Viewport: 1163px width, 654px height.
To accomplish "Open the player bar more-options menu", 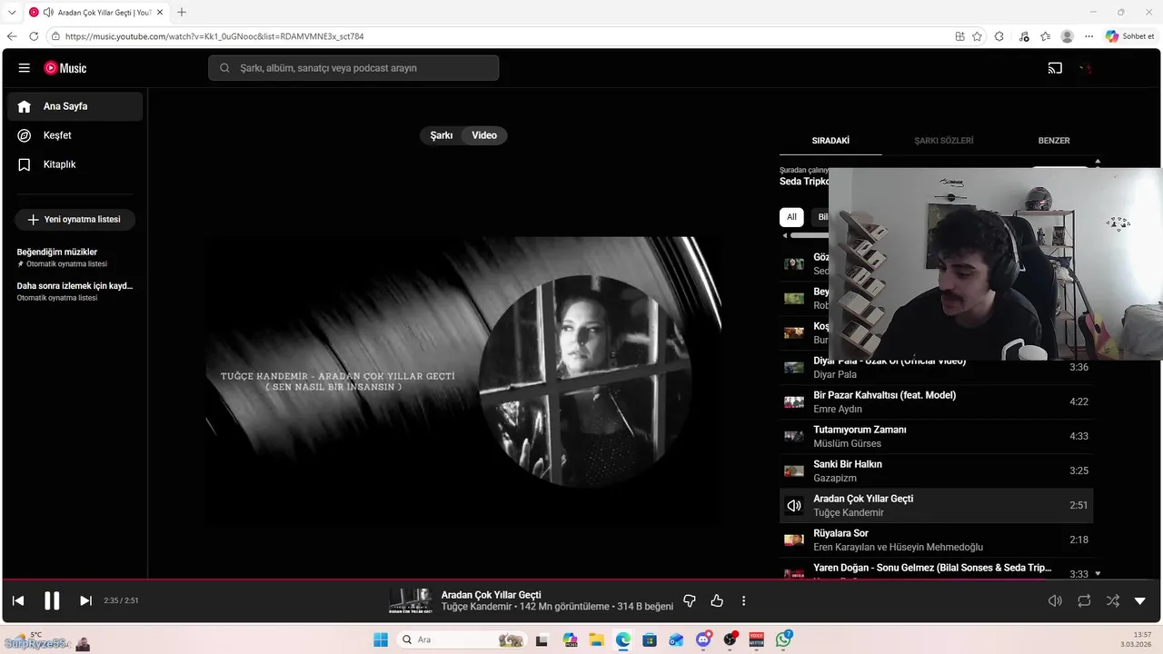I will pyautogui.click(x=743, y=600).
